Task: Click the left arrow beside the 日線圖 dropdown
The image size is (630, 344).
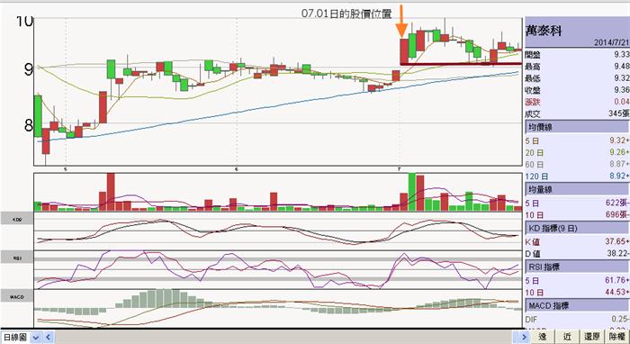Action: click(x=49, y=337)
